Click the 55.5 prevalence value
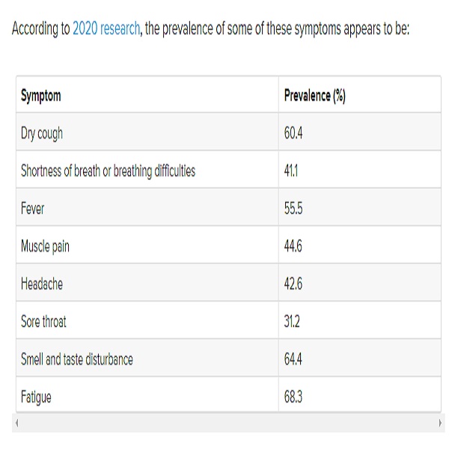Image resolution: width=449 pixels, height=449 pixels. pyautogui.click(x=293, y=209)
